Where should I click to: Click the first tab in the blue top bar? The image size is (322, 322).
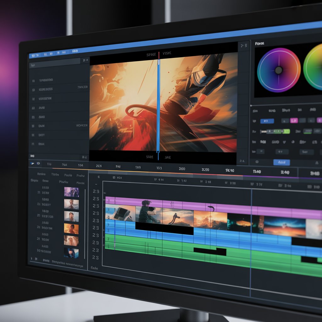pos(34,55)
